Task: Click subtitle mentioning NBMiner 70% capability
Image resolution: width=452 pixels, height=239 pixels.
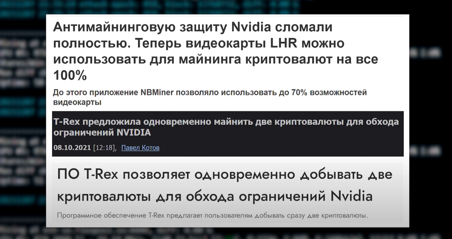Action: click(x=210, y=97)
